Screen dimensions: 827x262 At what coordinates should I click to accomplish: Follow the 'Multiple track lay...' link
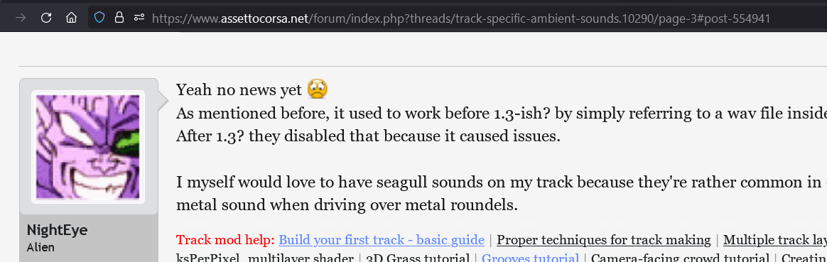pyautogui.click(x=775, y=240)
